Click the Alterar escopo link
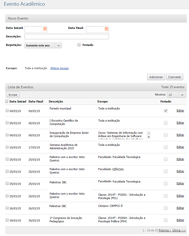Screen dimensions: 189x236 (59, 68)
